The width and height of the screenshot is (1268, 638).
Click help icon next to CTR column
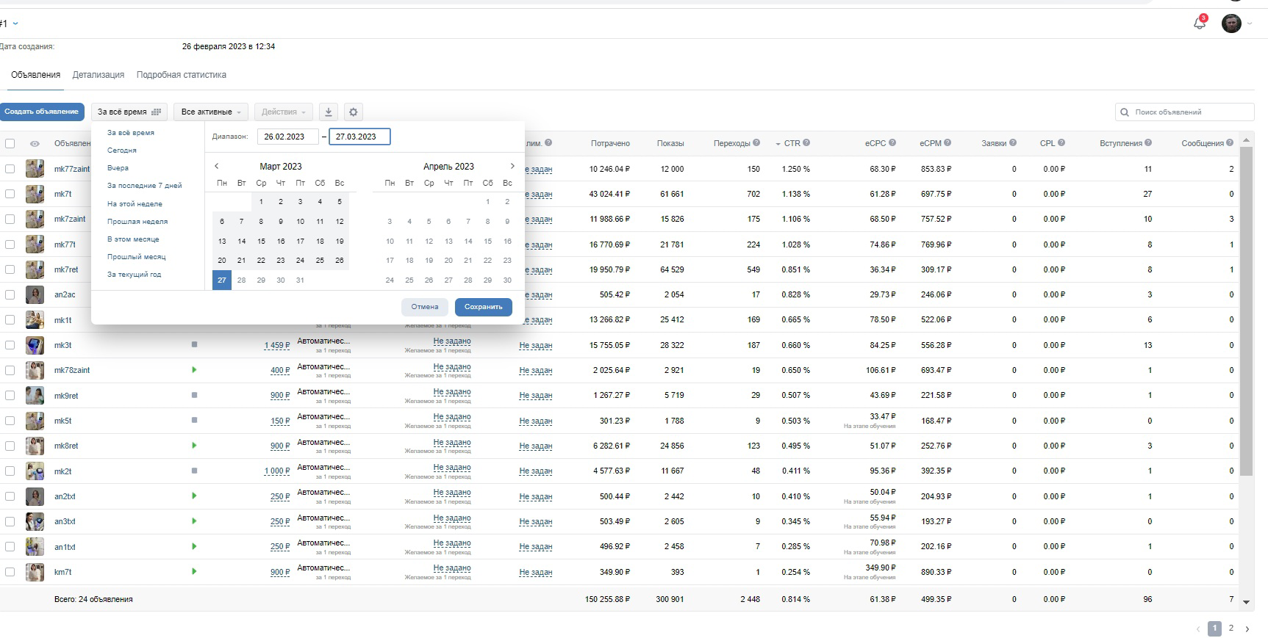click(x=806, y=143)
